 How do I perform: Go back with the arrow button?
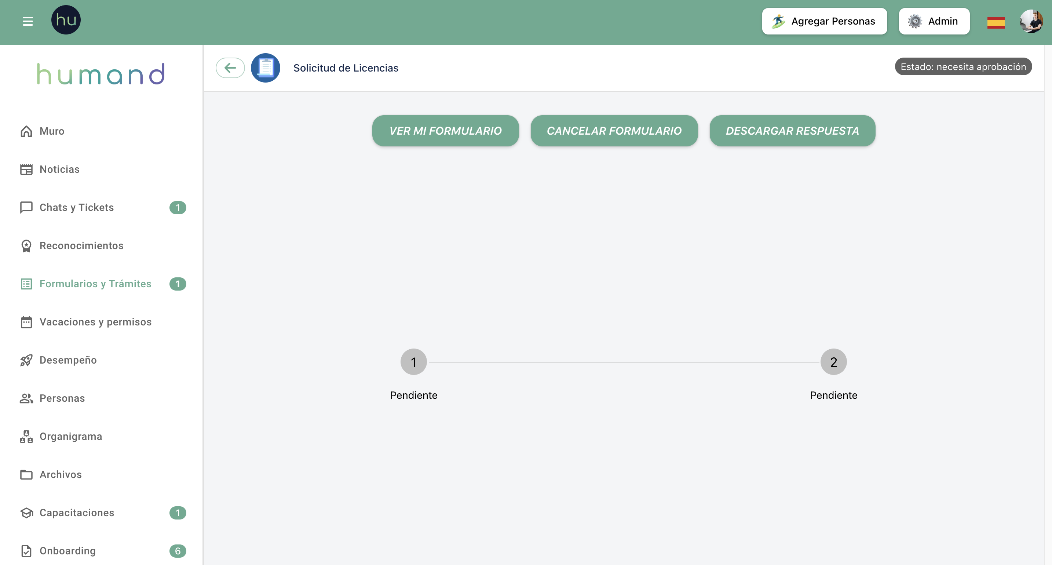tap(230, 68)
